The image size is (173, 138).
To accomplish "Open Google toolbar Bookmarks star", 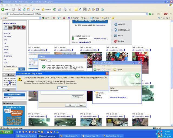I will (73, 18).
